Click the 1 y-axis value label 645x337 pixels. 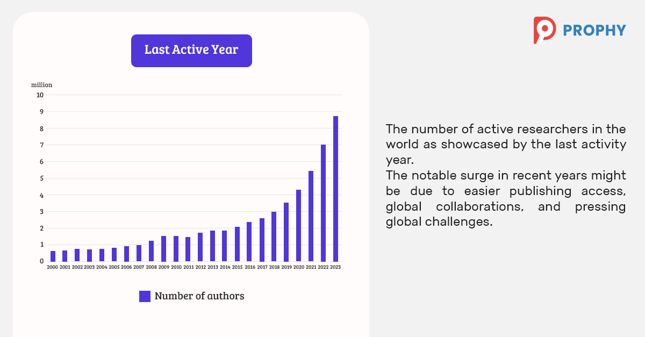[x=42, y=245]
